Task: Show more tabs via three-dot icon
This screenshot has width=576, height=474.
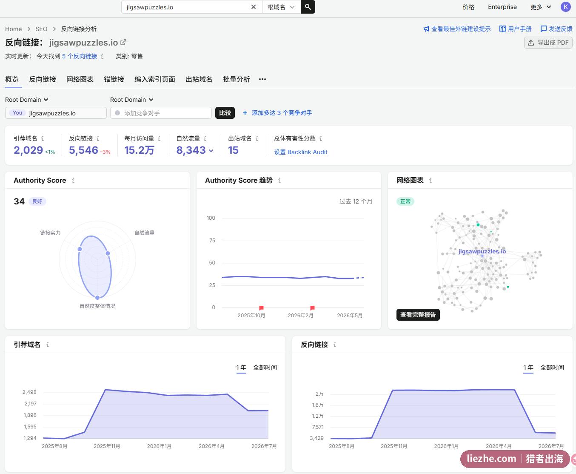Action: 262,79
